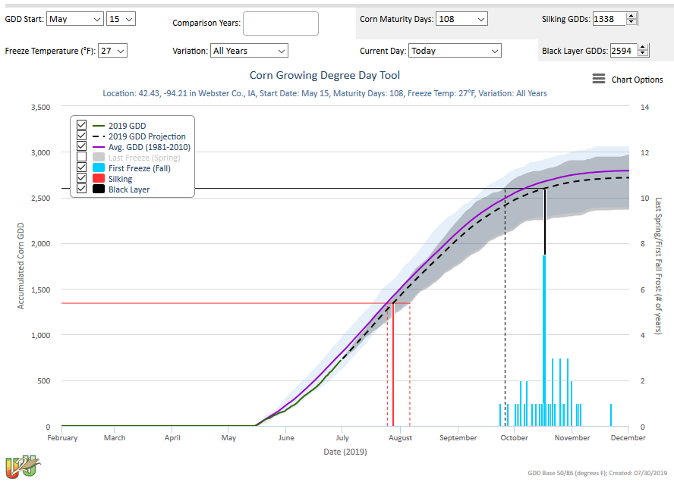Click the Black Layer legend swatch
This screenshot has height=482, width=674.
pyautogui.click(x=99, y=189)
